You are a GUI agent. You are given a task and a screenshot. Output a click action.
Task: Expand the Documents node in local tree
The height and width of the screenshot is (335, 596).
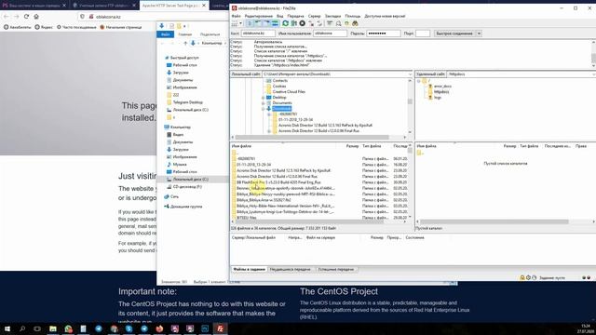click(x=263, y=103)
